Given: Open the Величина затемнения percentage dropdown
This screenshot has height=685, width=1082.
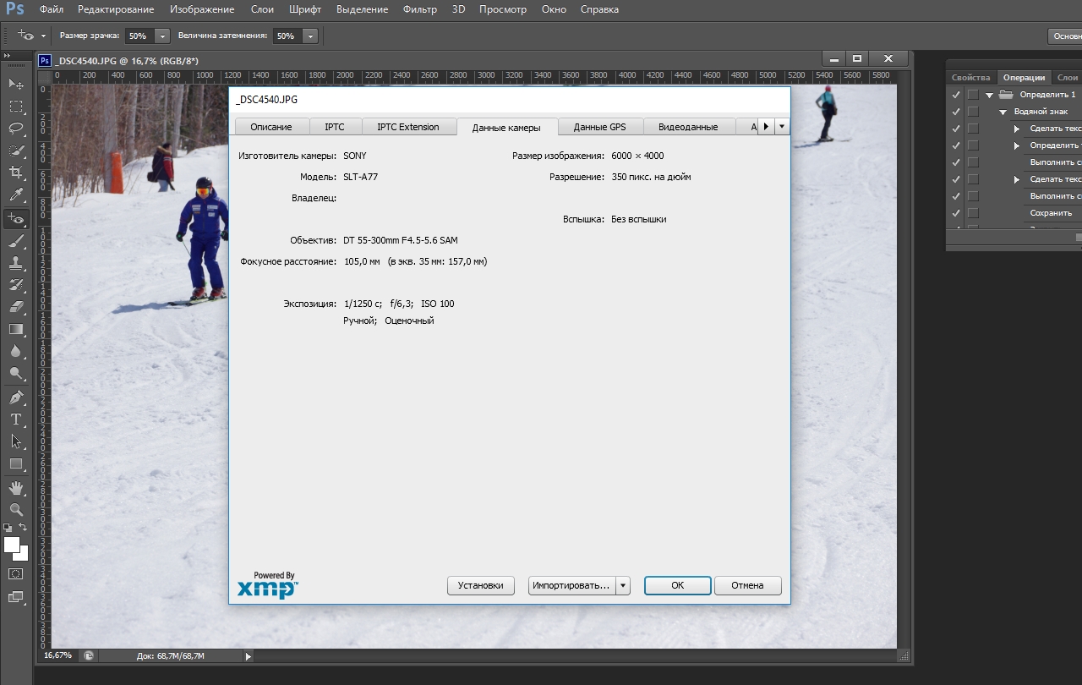Looking at the screenshot, I should pyautogui.click(x=310, y=36).
